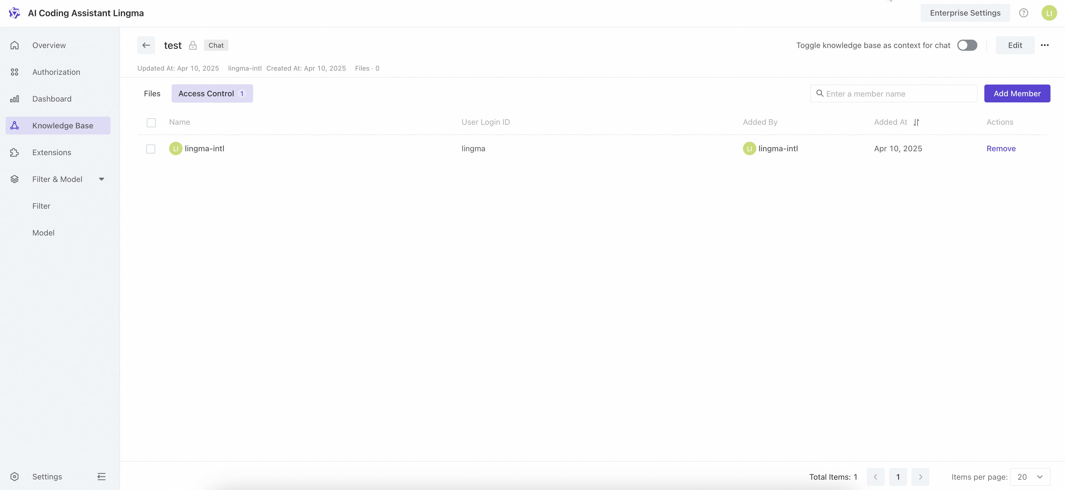
Task: Click the member name search field
Action: click(x=897, y=94)
